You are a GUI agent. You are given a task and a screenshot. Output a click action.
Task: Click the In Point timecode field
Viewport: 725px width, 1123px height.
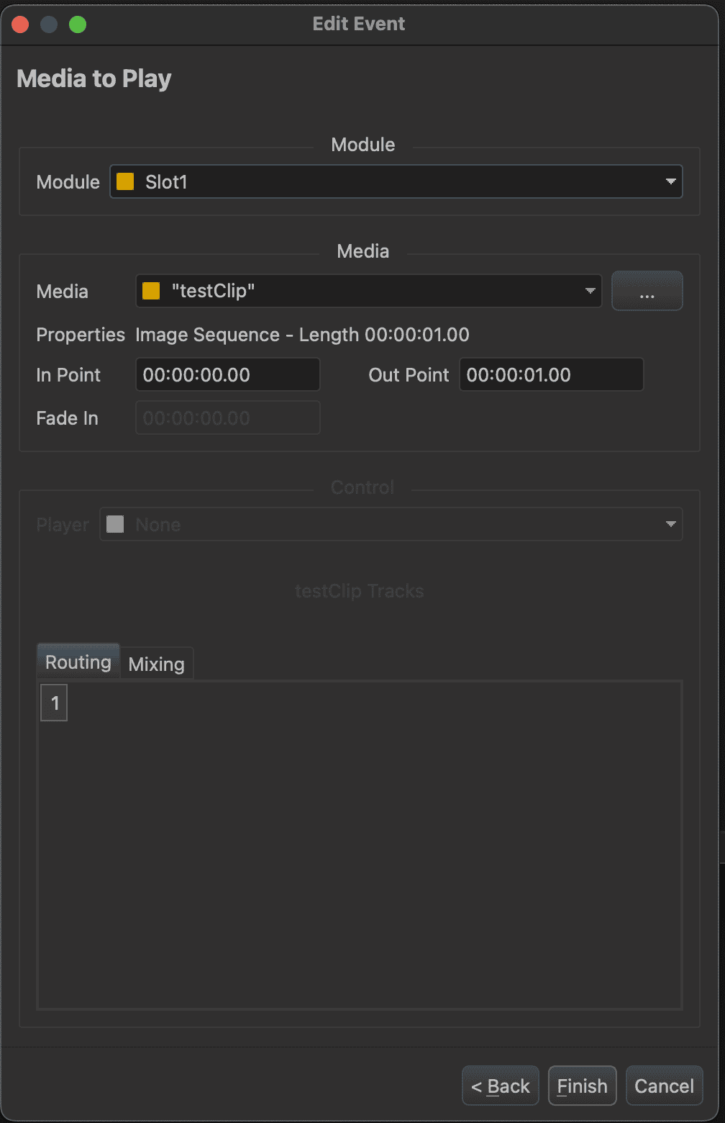tap(227, 375)
